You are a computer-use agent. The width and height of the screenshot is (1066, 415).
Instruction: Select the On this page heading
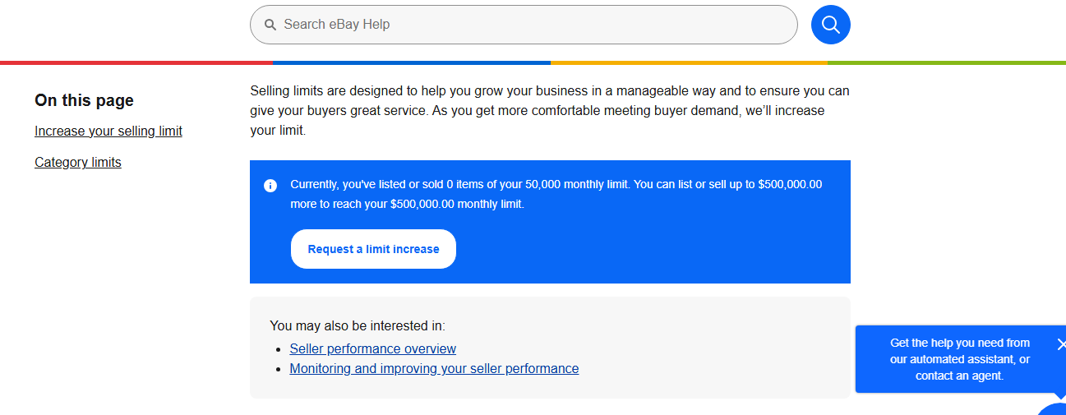click(x=84, y=100)
